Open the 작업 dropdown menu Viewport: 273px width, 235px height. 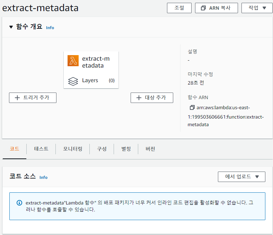point(257,8)
